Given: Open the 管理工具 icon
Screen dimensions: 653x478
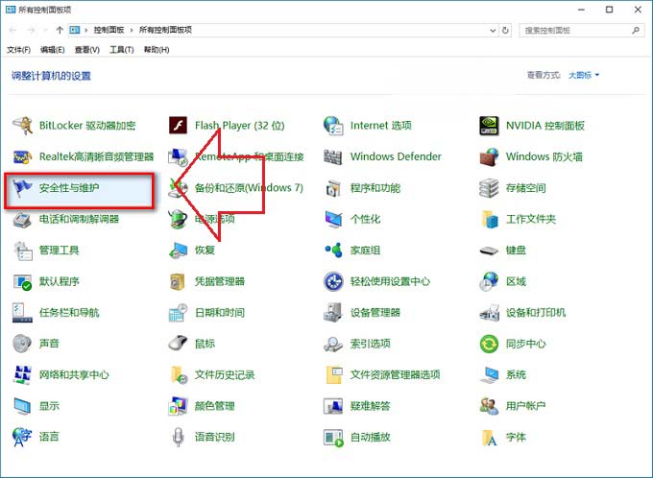Looking at the screenshot, I should coord(22,251).
